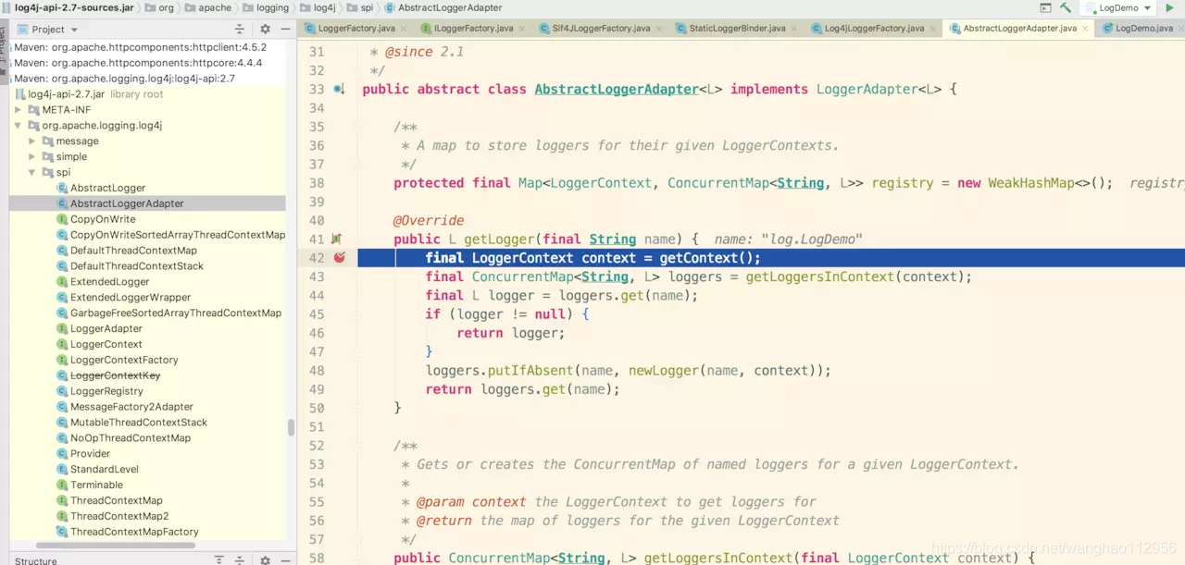Open the Structure tool window title
Viewport: 1185px width, 565px height.
tap(35, 560)
